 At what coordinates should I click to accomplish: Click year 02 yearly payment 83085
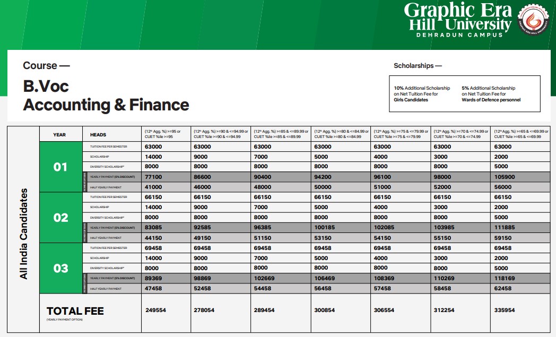coord(153,227)
